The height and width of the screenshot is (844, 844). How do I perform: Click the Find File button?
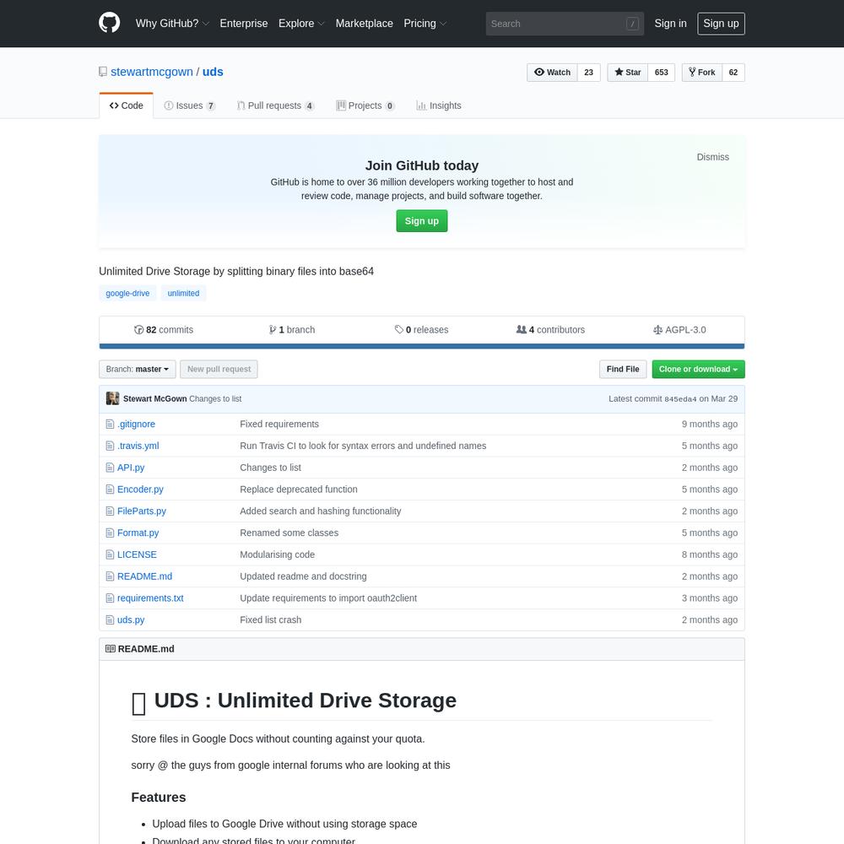click(623, 370)
